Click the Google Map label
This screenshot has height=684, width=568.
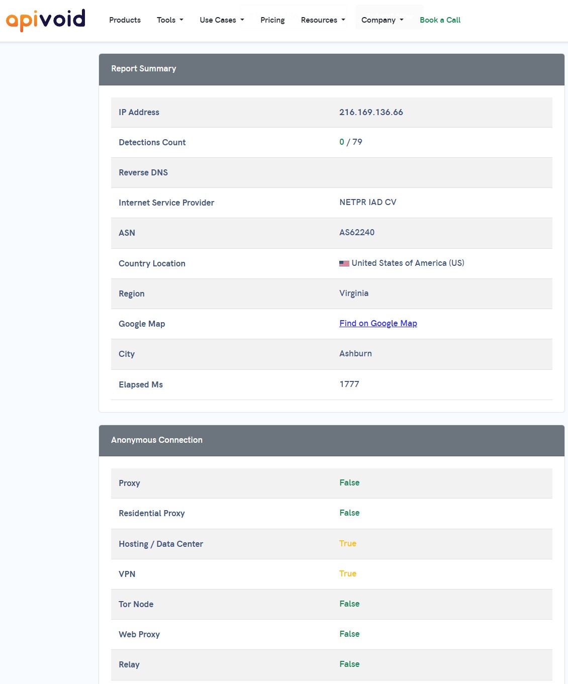click(x=142, y=324)
